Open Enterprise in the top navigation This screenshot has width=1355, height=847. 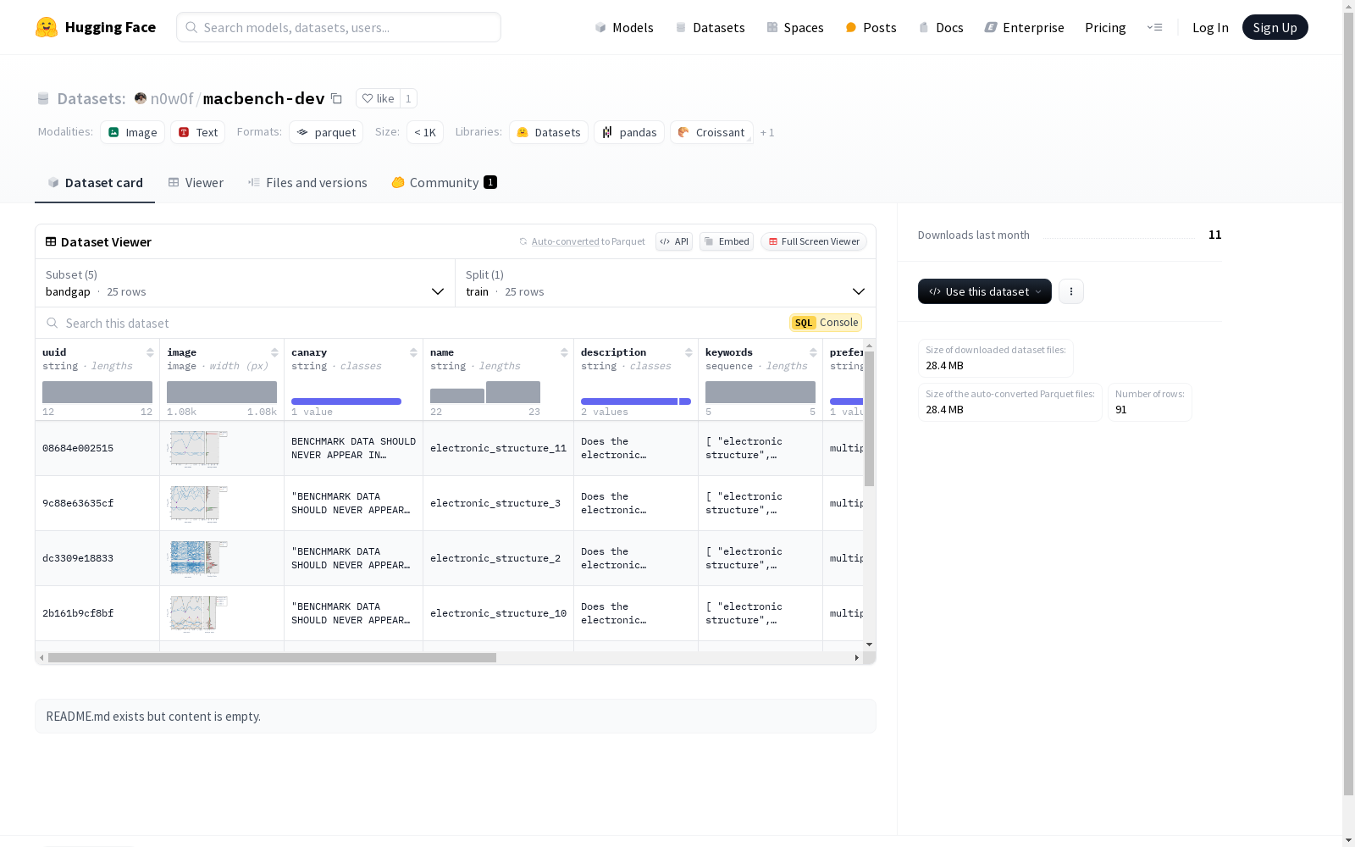1024,27
